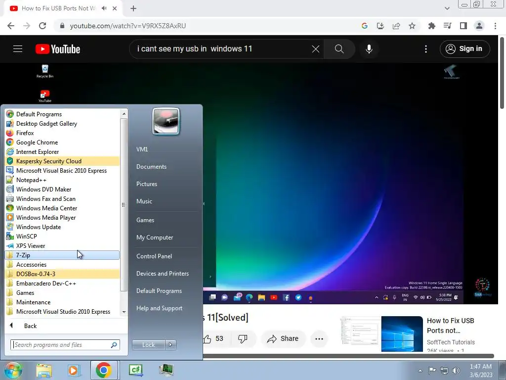Show hidden tray icons arrow
This screenshot has height=380, width=506.
pyautogui.click(x=420, y=371)
